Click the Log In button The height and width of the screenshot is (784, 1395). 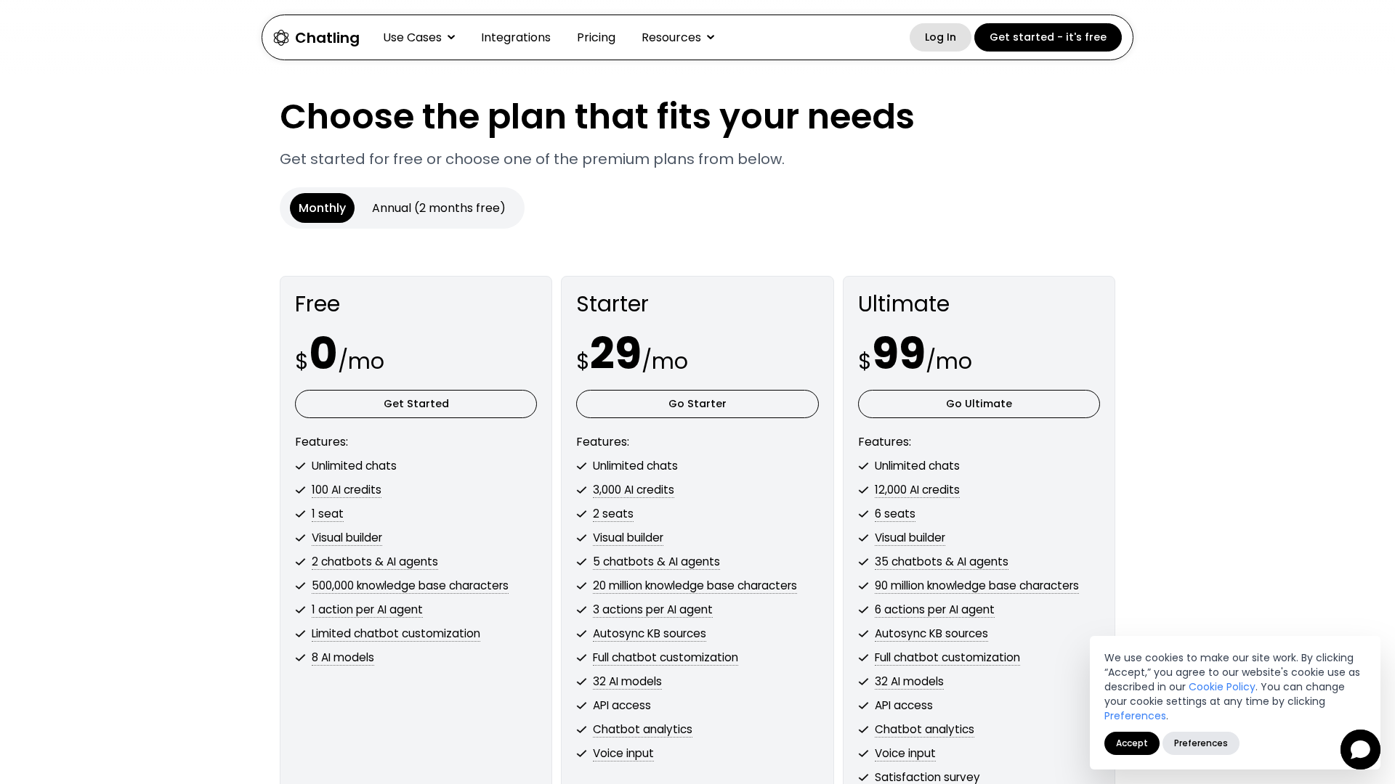[939, 38]
